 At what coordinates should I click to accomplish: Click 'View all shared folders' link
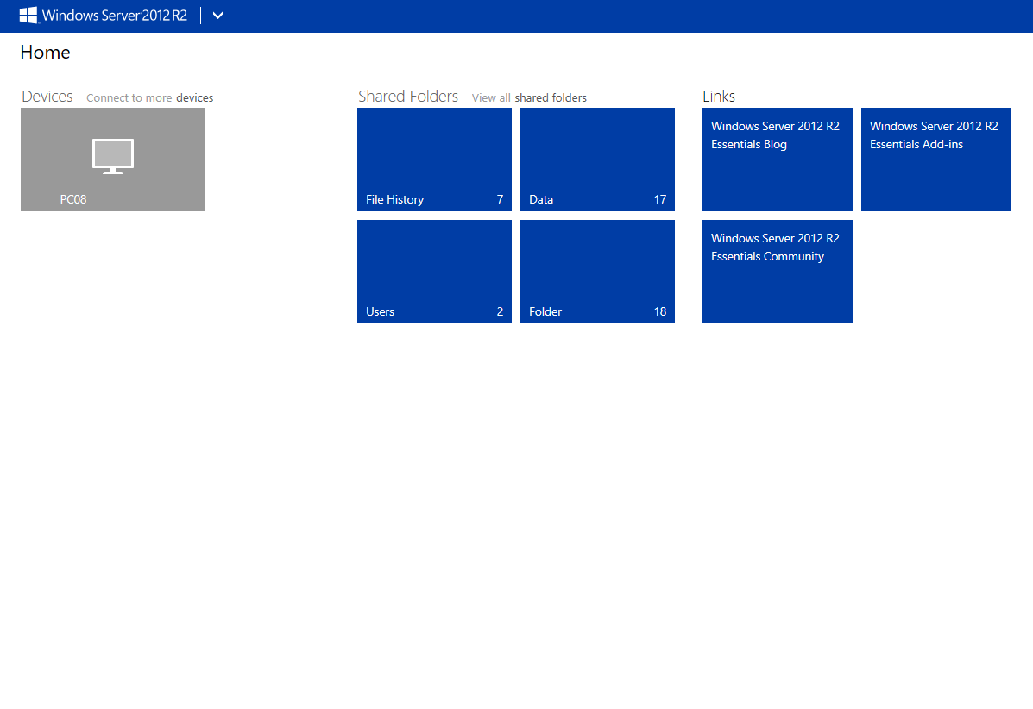click(x=529, y=97)
